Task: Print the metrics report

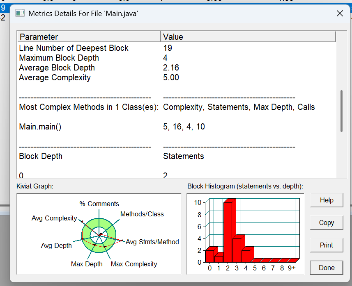Action: (x=327, y=245)
